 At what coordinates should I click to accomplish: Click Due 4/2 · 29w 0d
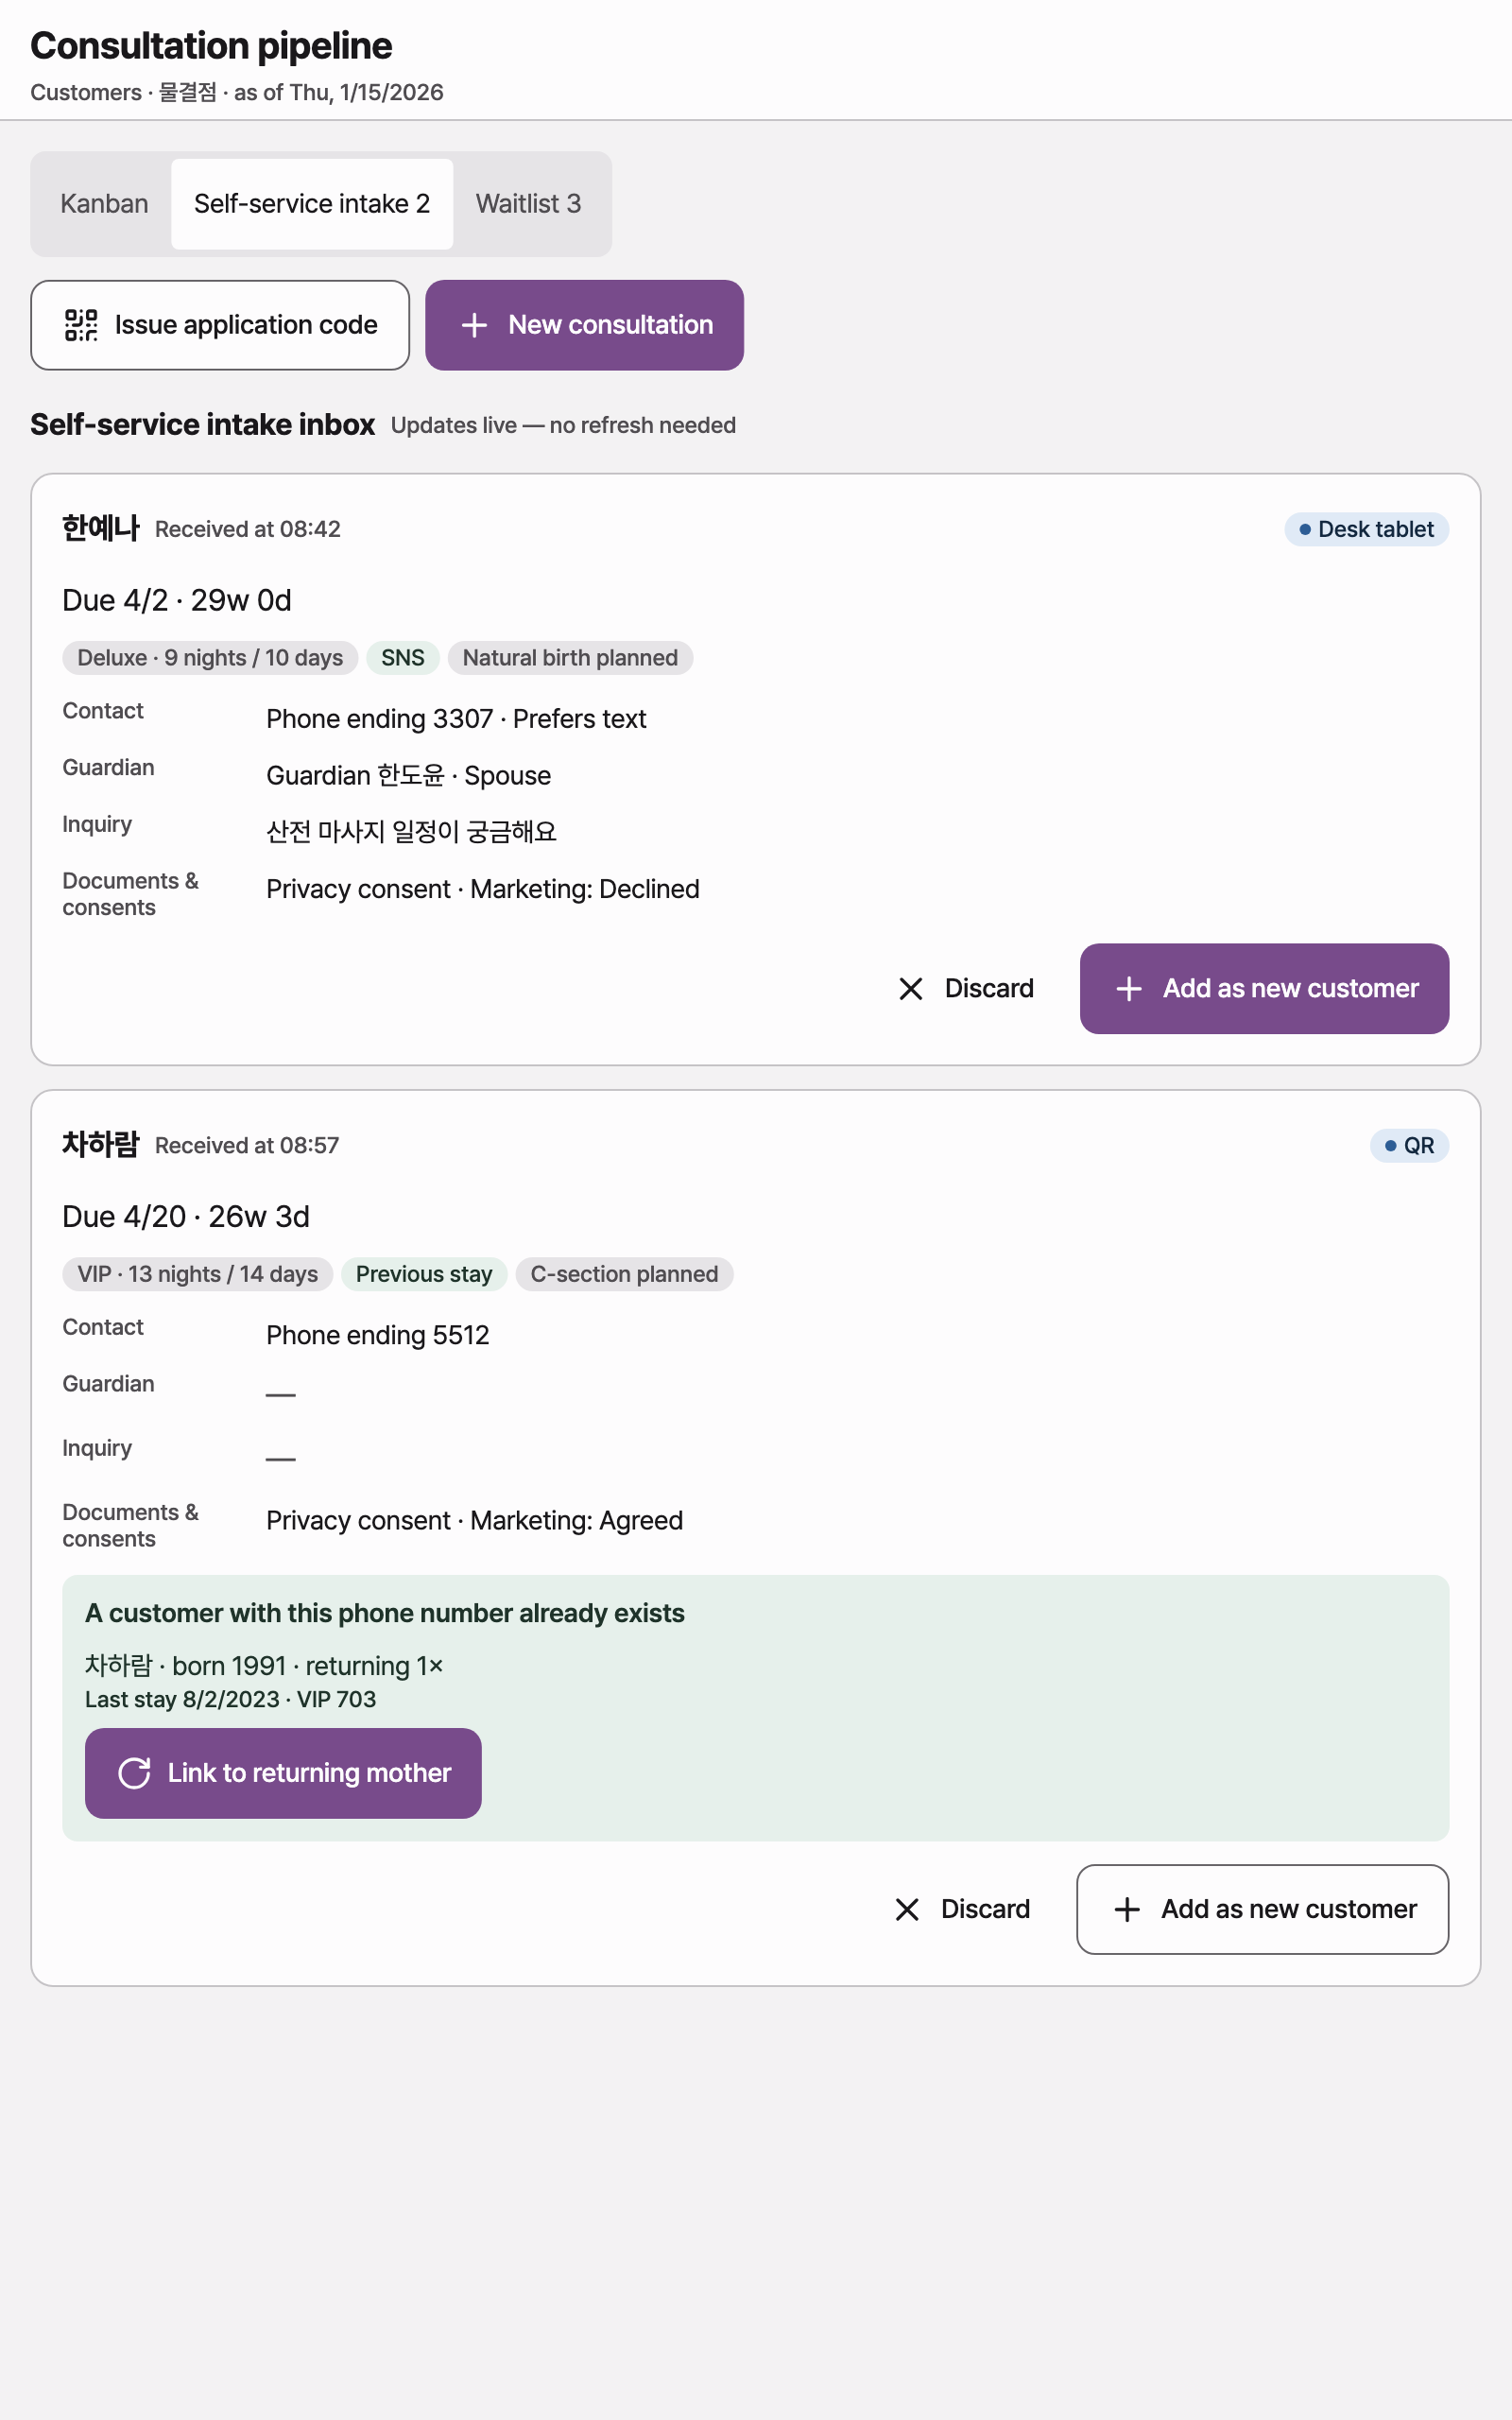tap(177, 601)
